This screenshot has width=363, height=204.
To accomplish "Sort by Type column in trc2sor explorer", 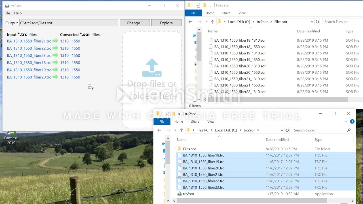I will coord(318,140).
